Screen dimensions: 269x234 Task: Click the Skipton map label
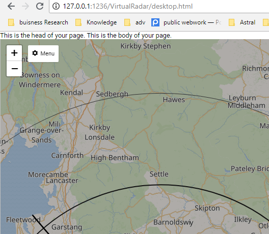coord(207,208)
